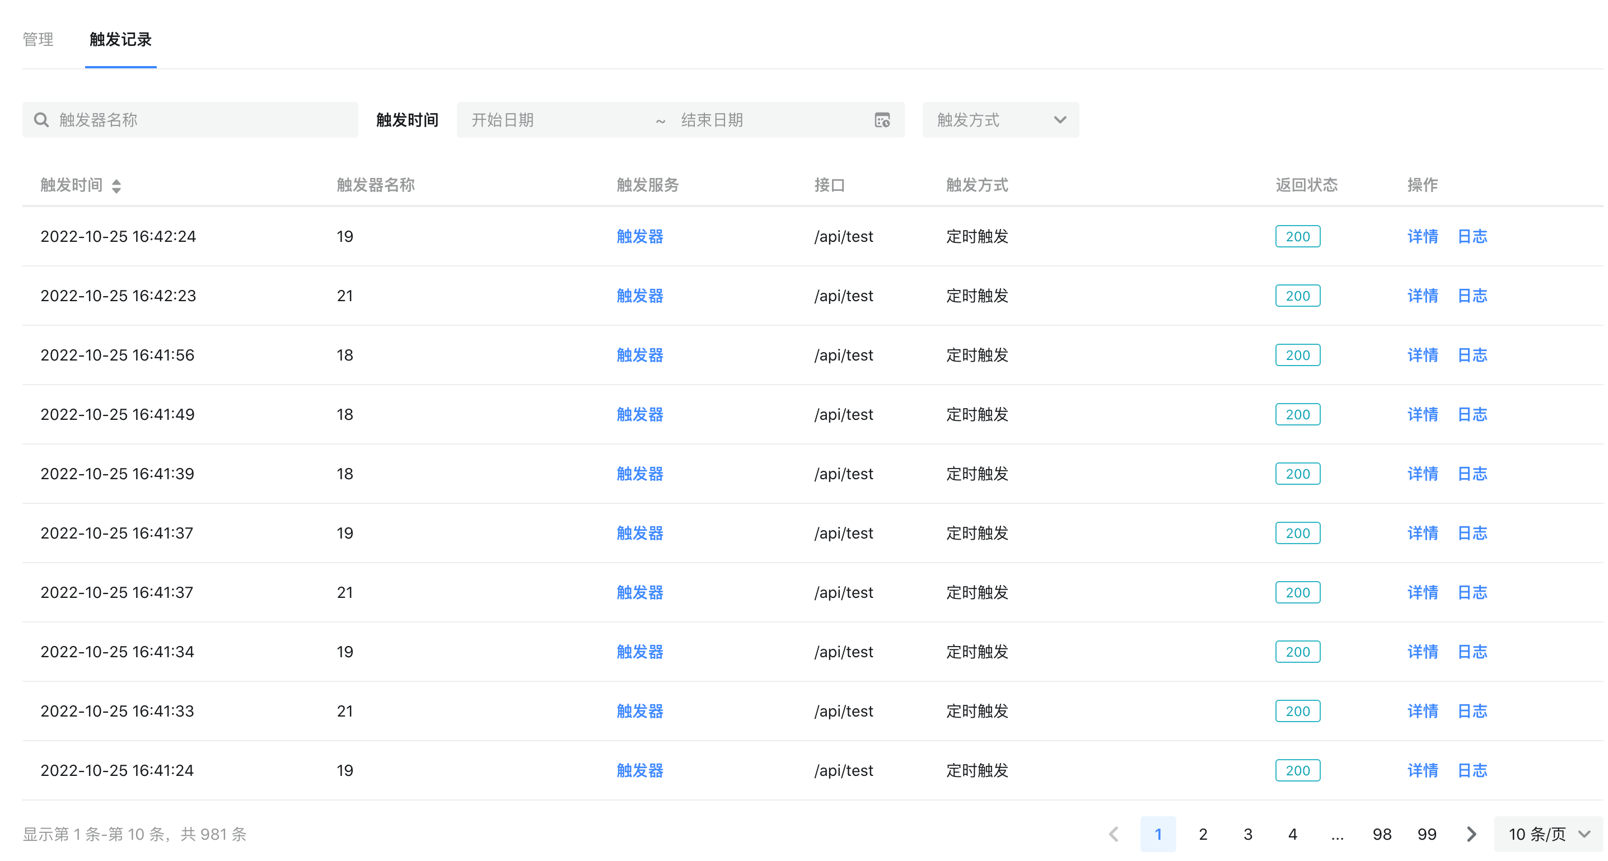
Task: Go to page 98
Action: [x=1382, y=834]
